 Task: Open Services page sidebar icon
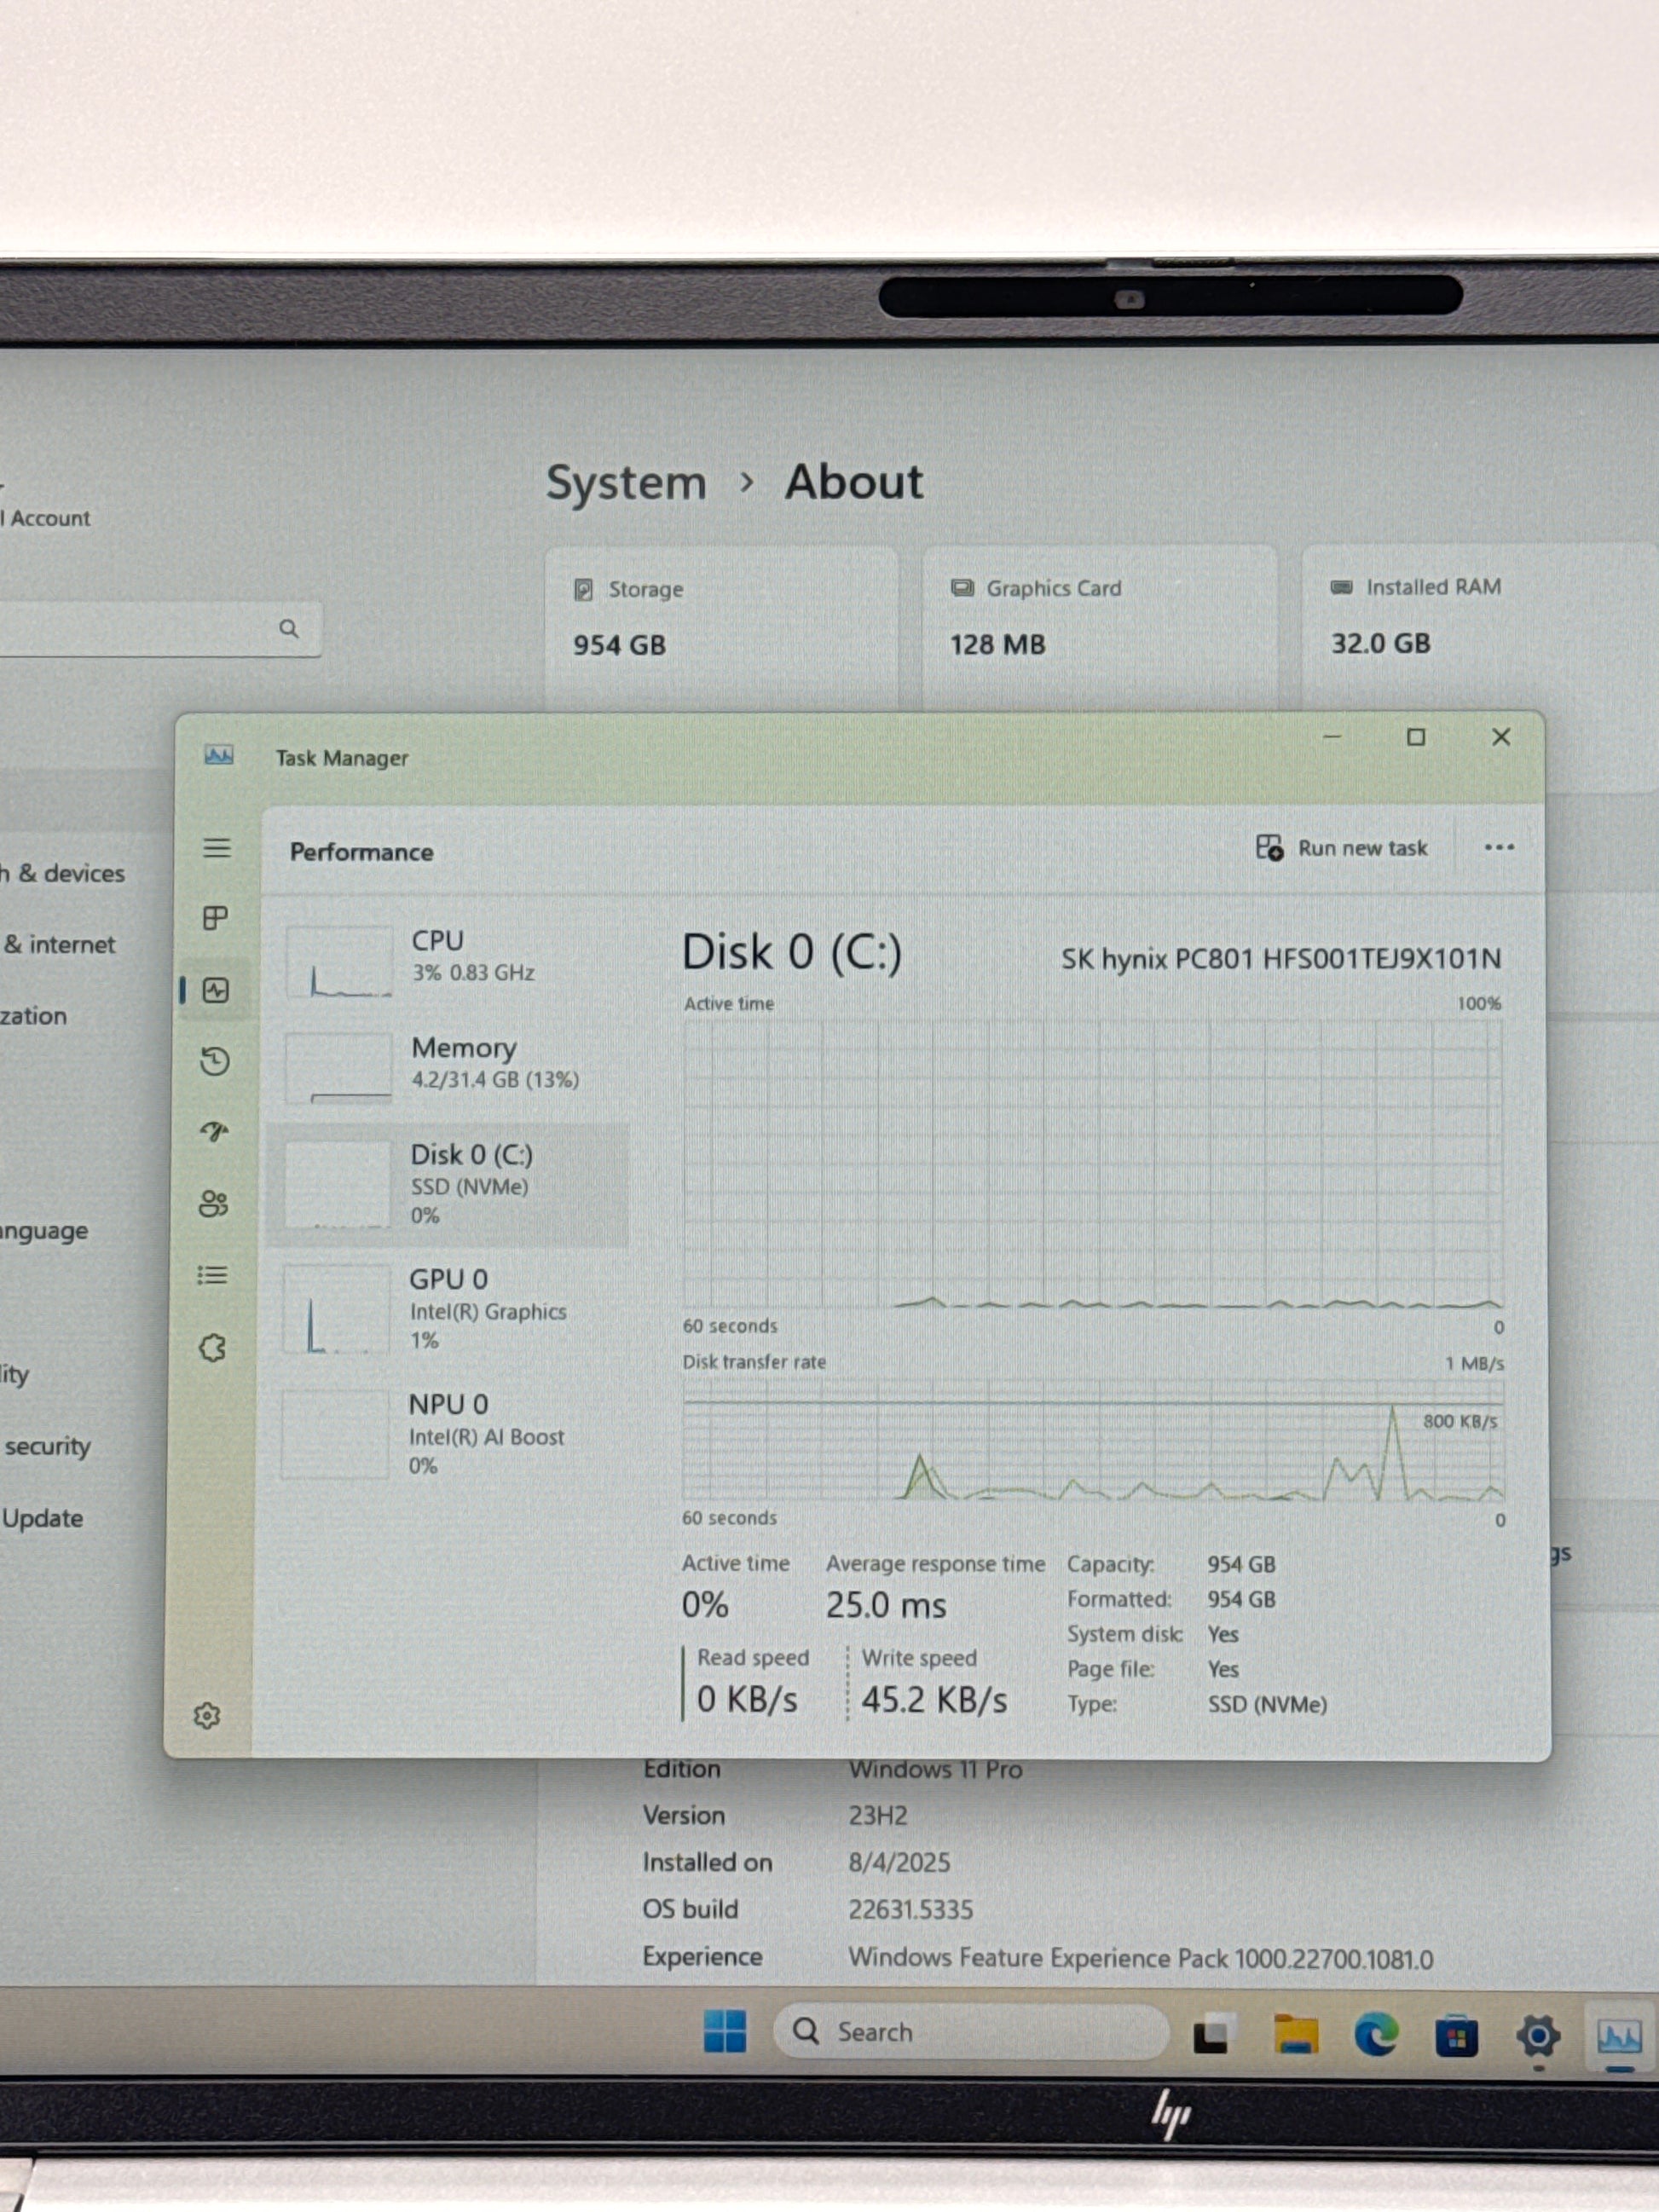pos(213,1348)
